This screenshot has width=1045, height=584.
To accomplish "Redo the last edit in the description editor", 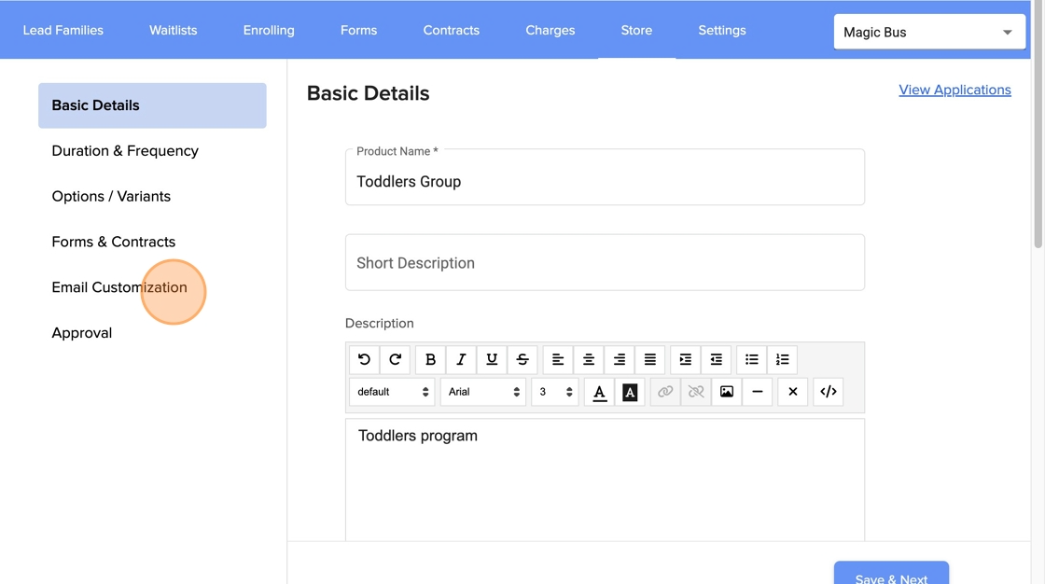I will coord(396,359).
